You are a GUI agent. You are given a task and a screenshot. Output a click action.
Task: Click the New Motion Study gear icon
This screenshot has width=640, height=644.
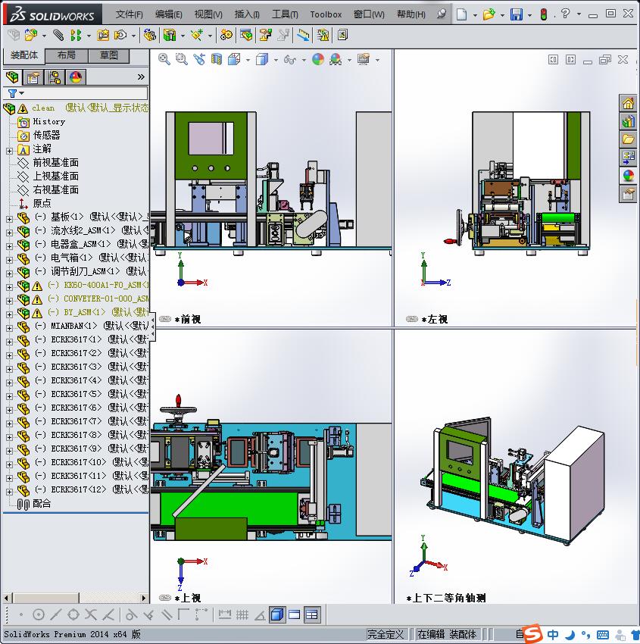tap(226, 36)
